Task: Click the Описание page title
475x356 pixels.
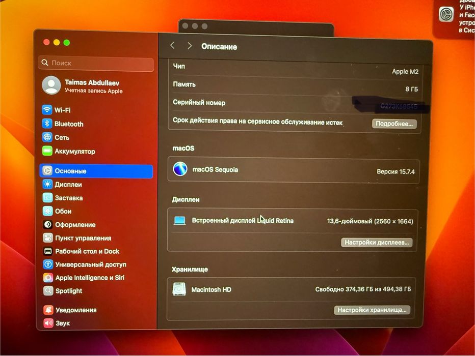Action: click(219, 47)
